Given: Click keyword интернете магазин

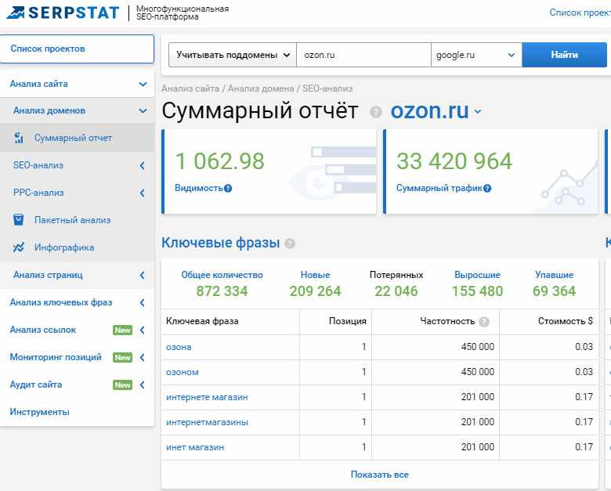Looking at the screenshot, I should tap(207, 398).
